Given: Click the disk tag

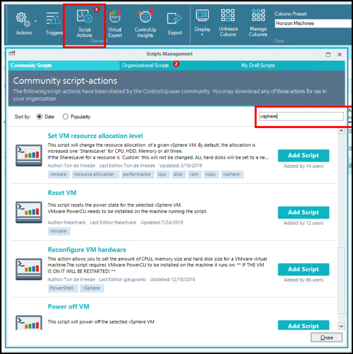Looking at the screenshot, I should click(178, 174).
